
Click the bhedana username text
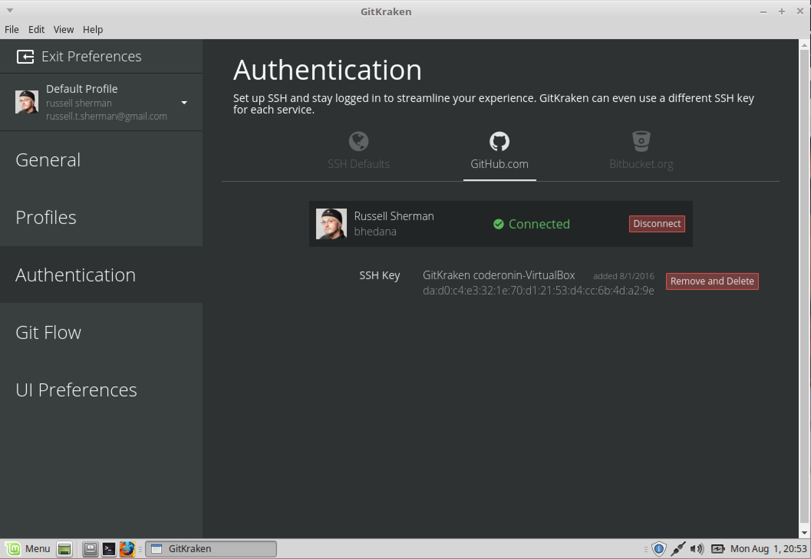[x=375, y=232]
